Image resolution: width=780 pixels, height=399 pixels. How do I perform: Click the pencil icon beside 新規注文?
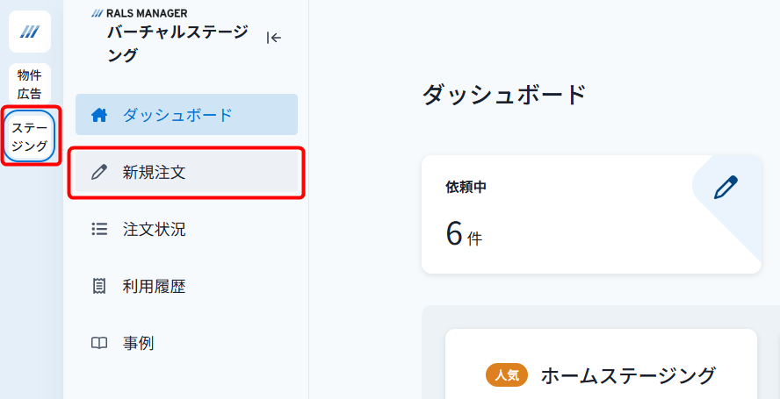tap(99, 173)
